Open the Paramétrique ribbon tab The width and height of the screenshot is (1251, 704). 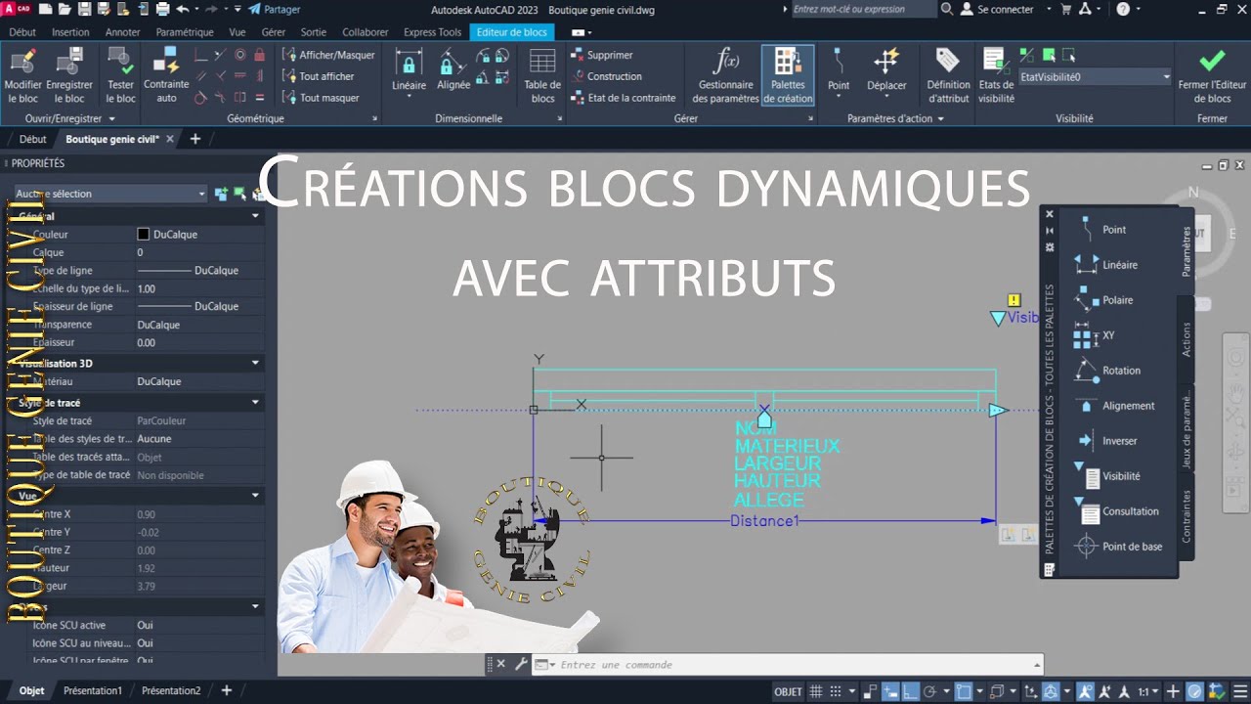pyautogui.click(x=185, y=32)
